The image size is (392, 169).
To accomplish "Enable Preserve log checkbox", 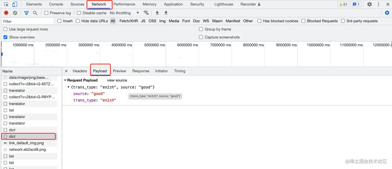I will pos(46,13).
